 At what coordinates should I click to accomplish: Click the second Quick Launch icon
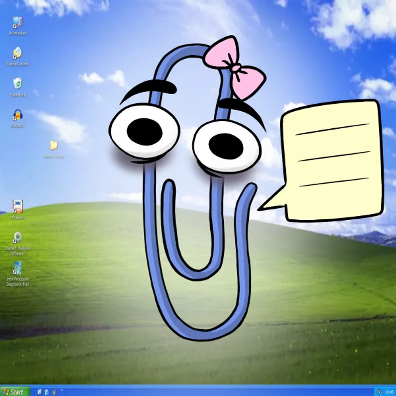47,392
